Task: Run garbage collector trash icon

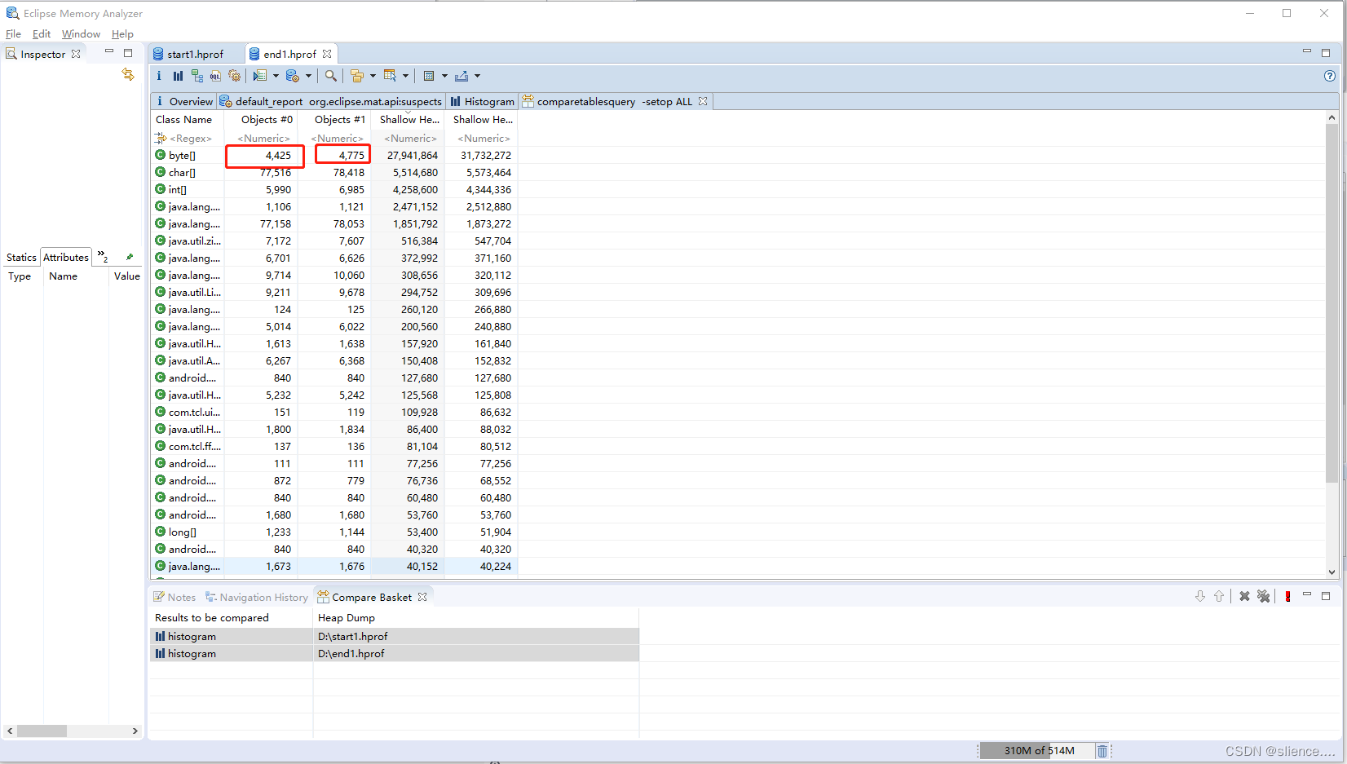Action: click(x=1102, y=751)
